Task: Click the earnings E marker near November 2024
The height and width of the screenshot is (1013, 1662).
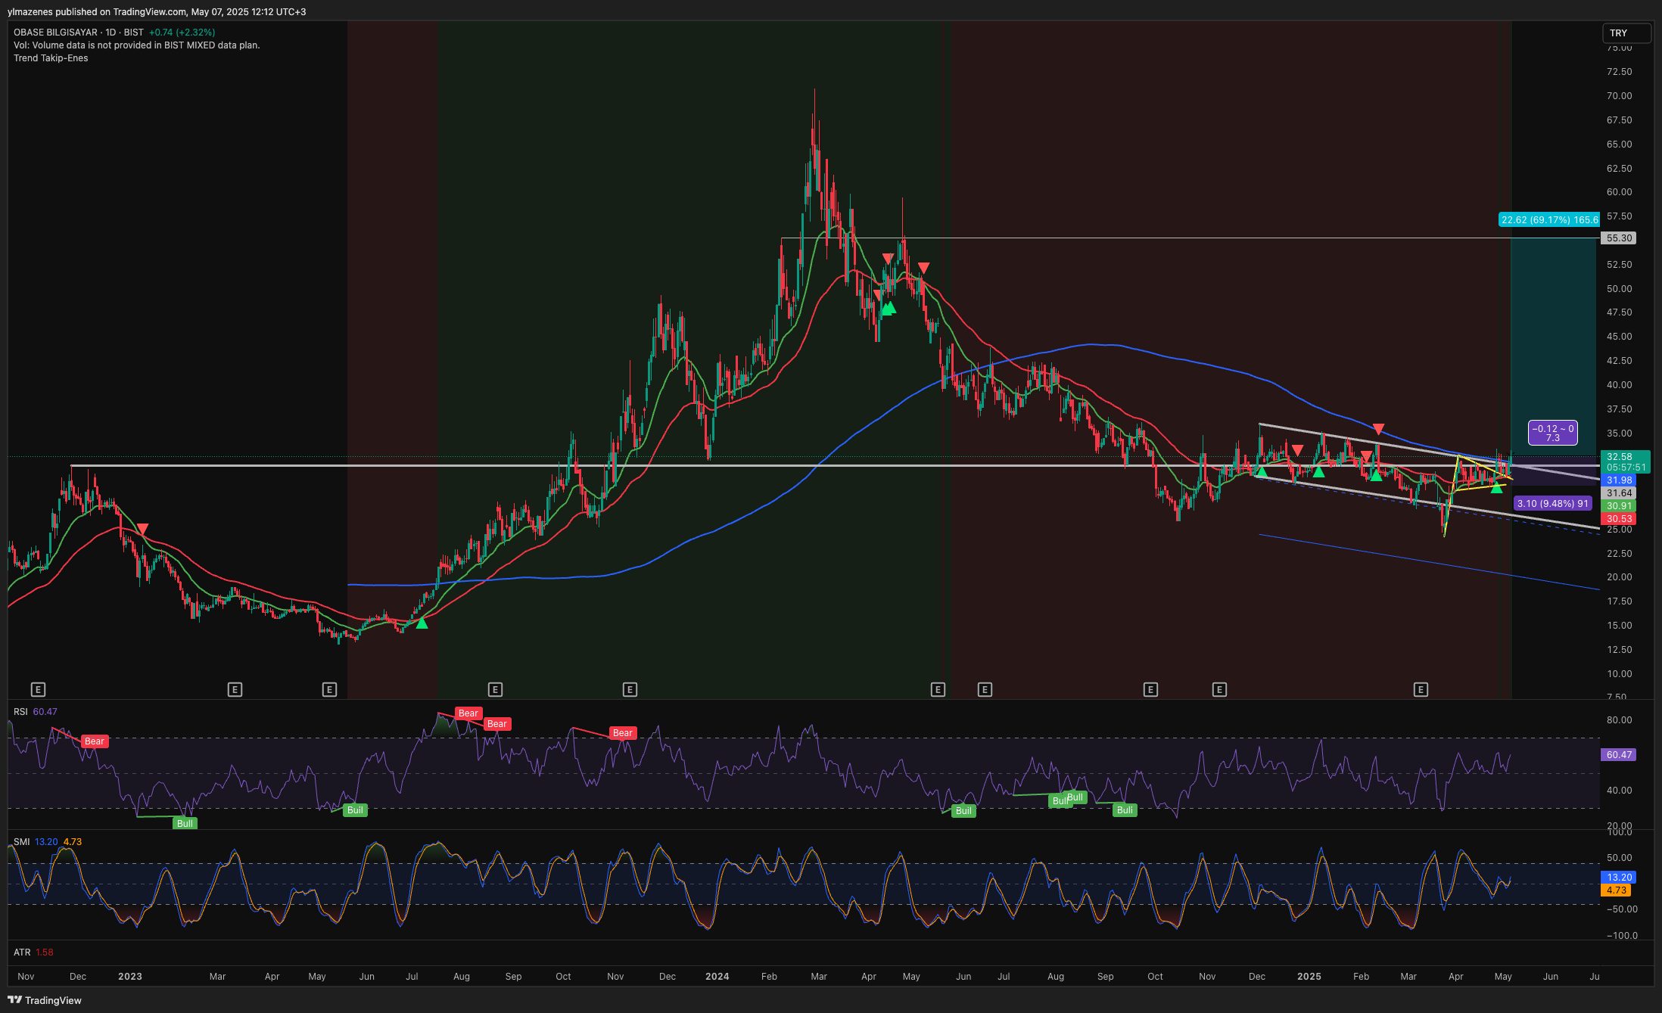Action: click(x=1219, y=689)
